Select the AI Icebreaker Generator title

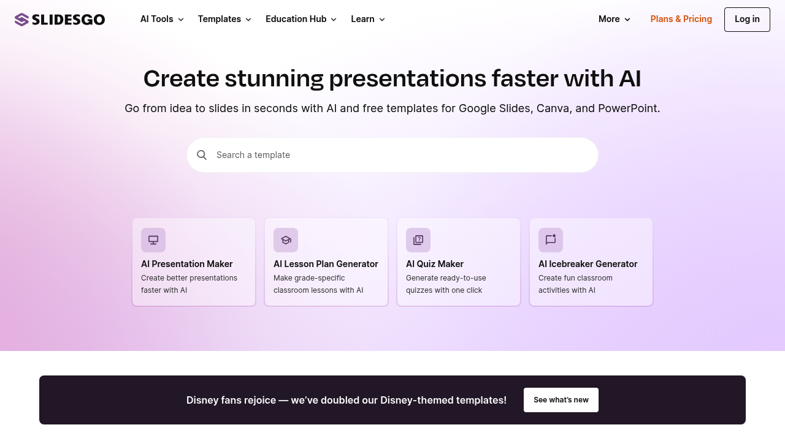tap(588, 264)
